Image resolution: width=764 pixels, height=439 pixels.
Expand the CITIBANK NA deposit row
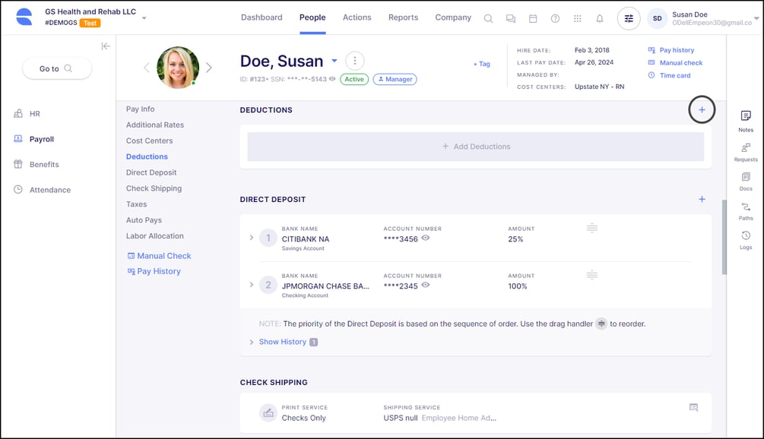point(252,238)
